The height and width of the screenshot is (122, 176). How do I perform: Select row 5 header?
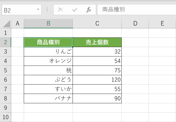5,70
